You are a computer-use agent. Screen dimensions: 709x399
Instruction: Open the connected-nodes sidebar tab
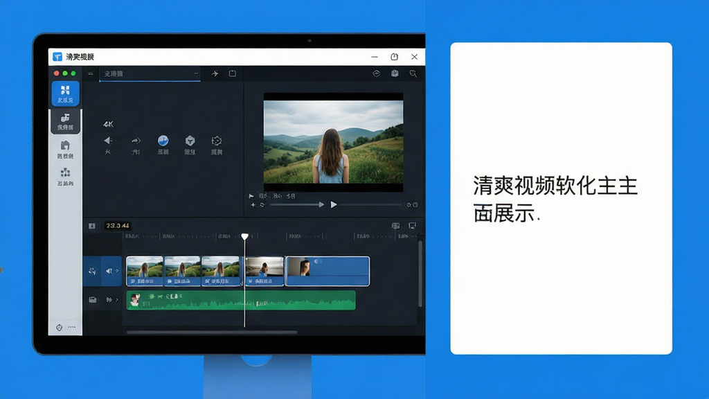pos(65,177)
